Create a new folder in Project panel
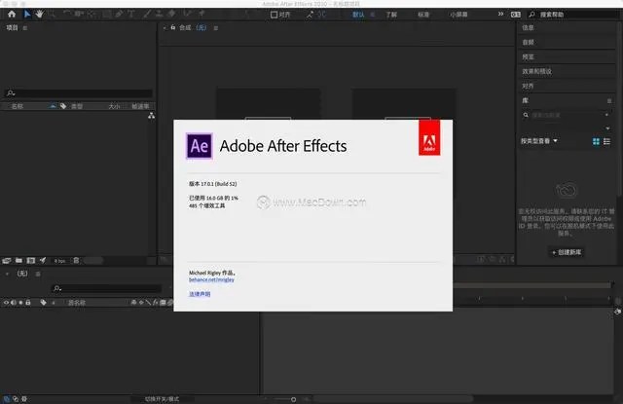Screen dimensions: 623x404 point(18,261)
